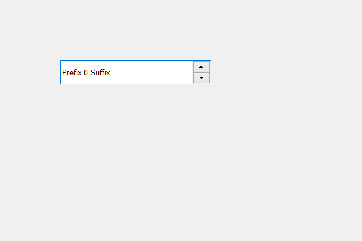Step the value down using the bottom arrow

pyautogui.click(x=202, y=78)
